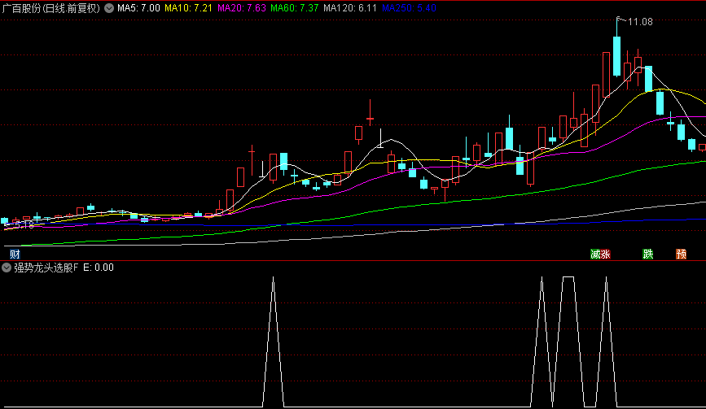Viewport: 706px width, 409px height.
Task: Select the magenta MA20 label
Action: click(x=242, y=8)
